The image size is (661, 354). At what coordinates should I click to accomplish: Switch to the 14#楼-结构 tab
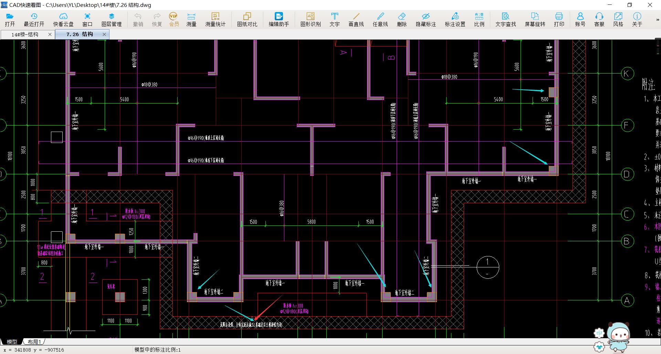(x=25, y=34)
